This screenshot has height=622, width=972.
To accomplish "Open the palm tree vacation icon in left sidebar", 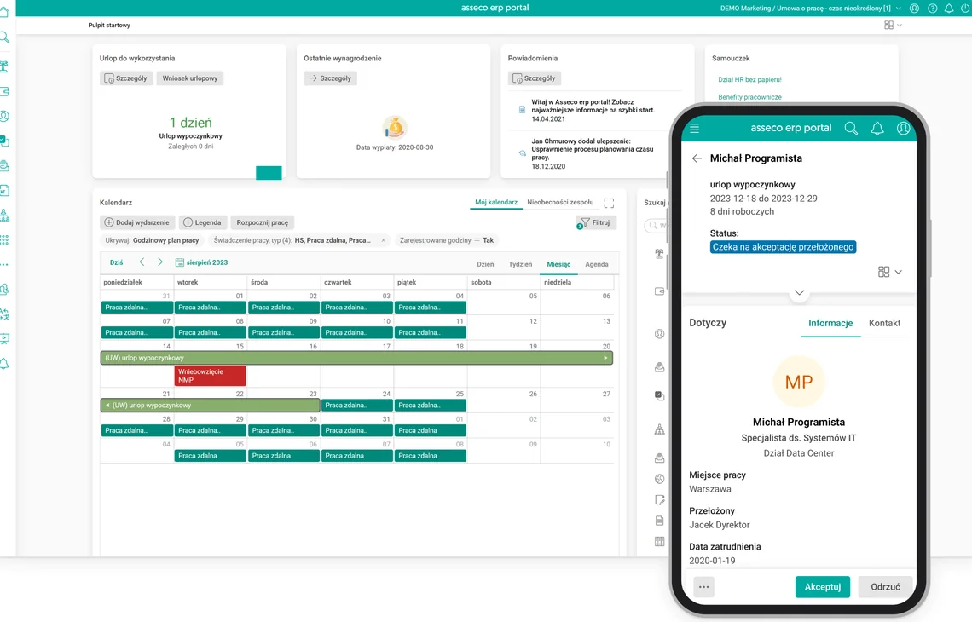I will [x=3, y=66].
